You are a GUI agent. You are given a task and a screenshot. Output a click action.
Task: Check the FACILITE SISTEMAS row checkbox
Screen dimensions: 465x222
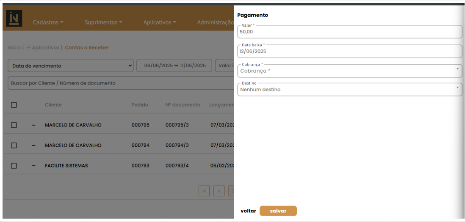pos(14,166)
